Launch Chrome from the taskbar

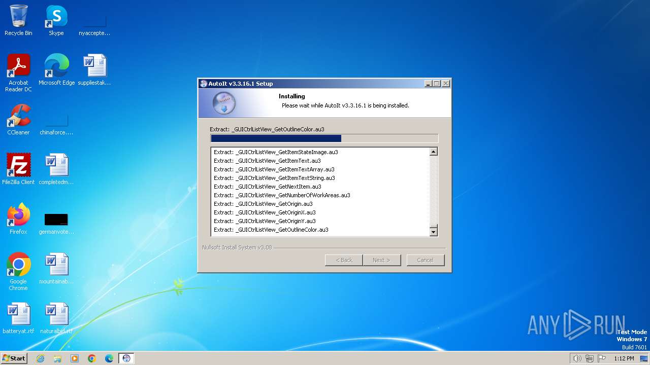click(x=92, y=358)
